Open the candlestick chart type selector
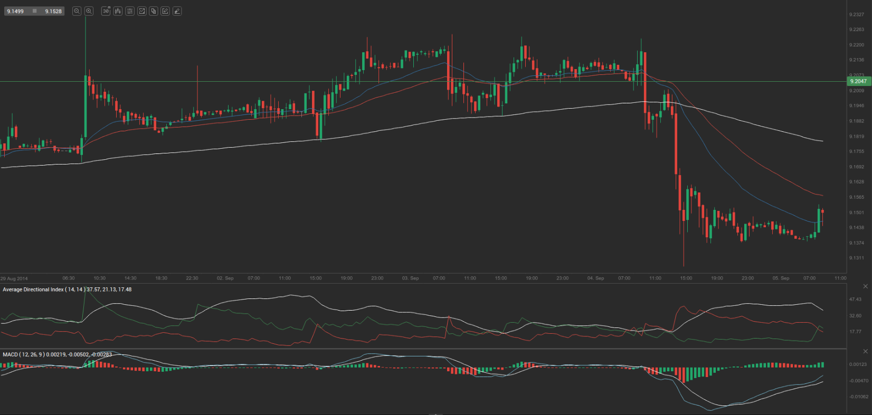The image size is (872, 415). pos(118,11)
